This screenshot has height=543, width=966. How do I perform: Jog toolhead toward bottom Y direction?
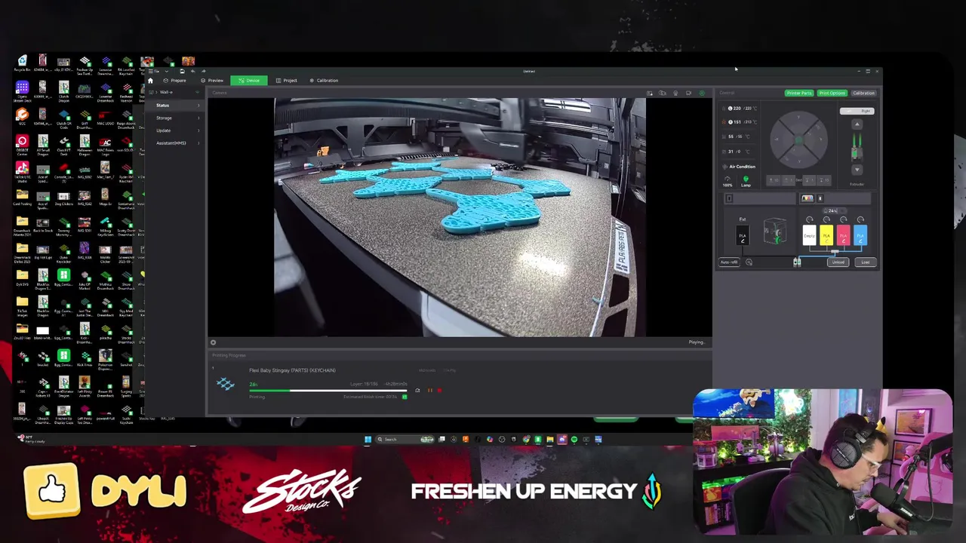pos(798,161)
